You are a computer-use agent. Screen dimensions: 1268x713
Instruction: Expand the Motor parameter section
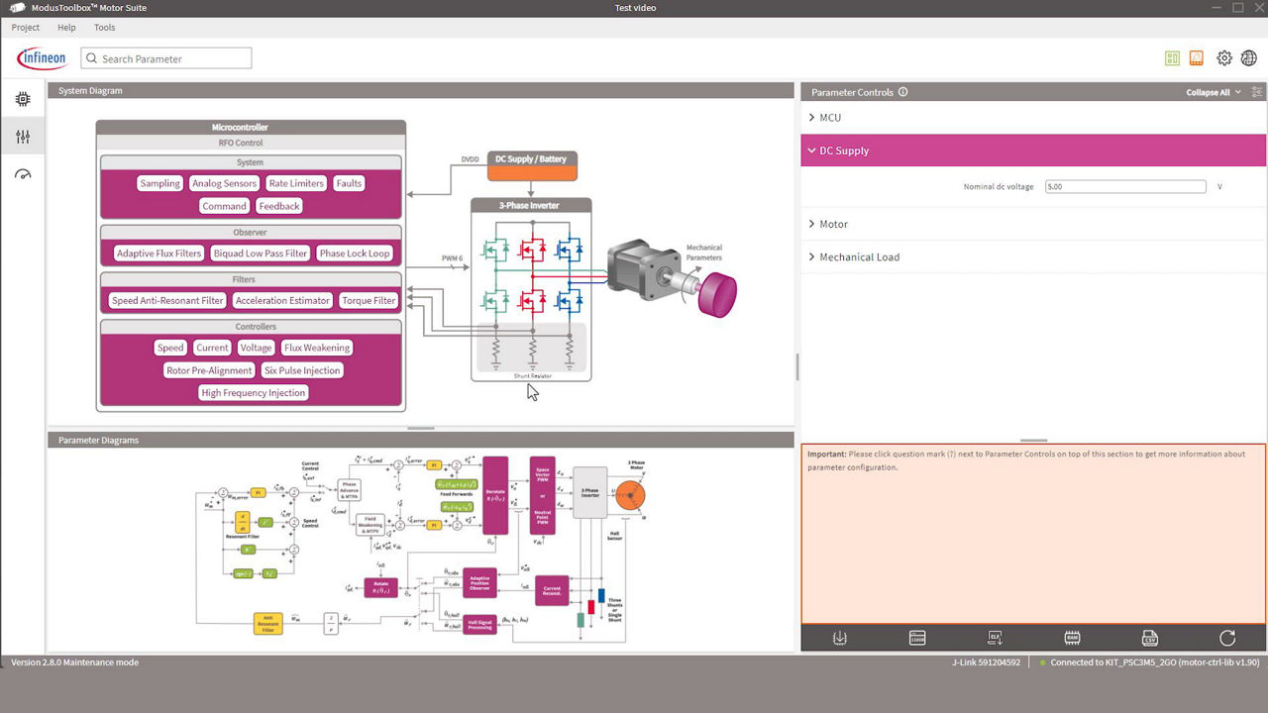coord(833,225)
